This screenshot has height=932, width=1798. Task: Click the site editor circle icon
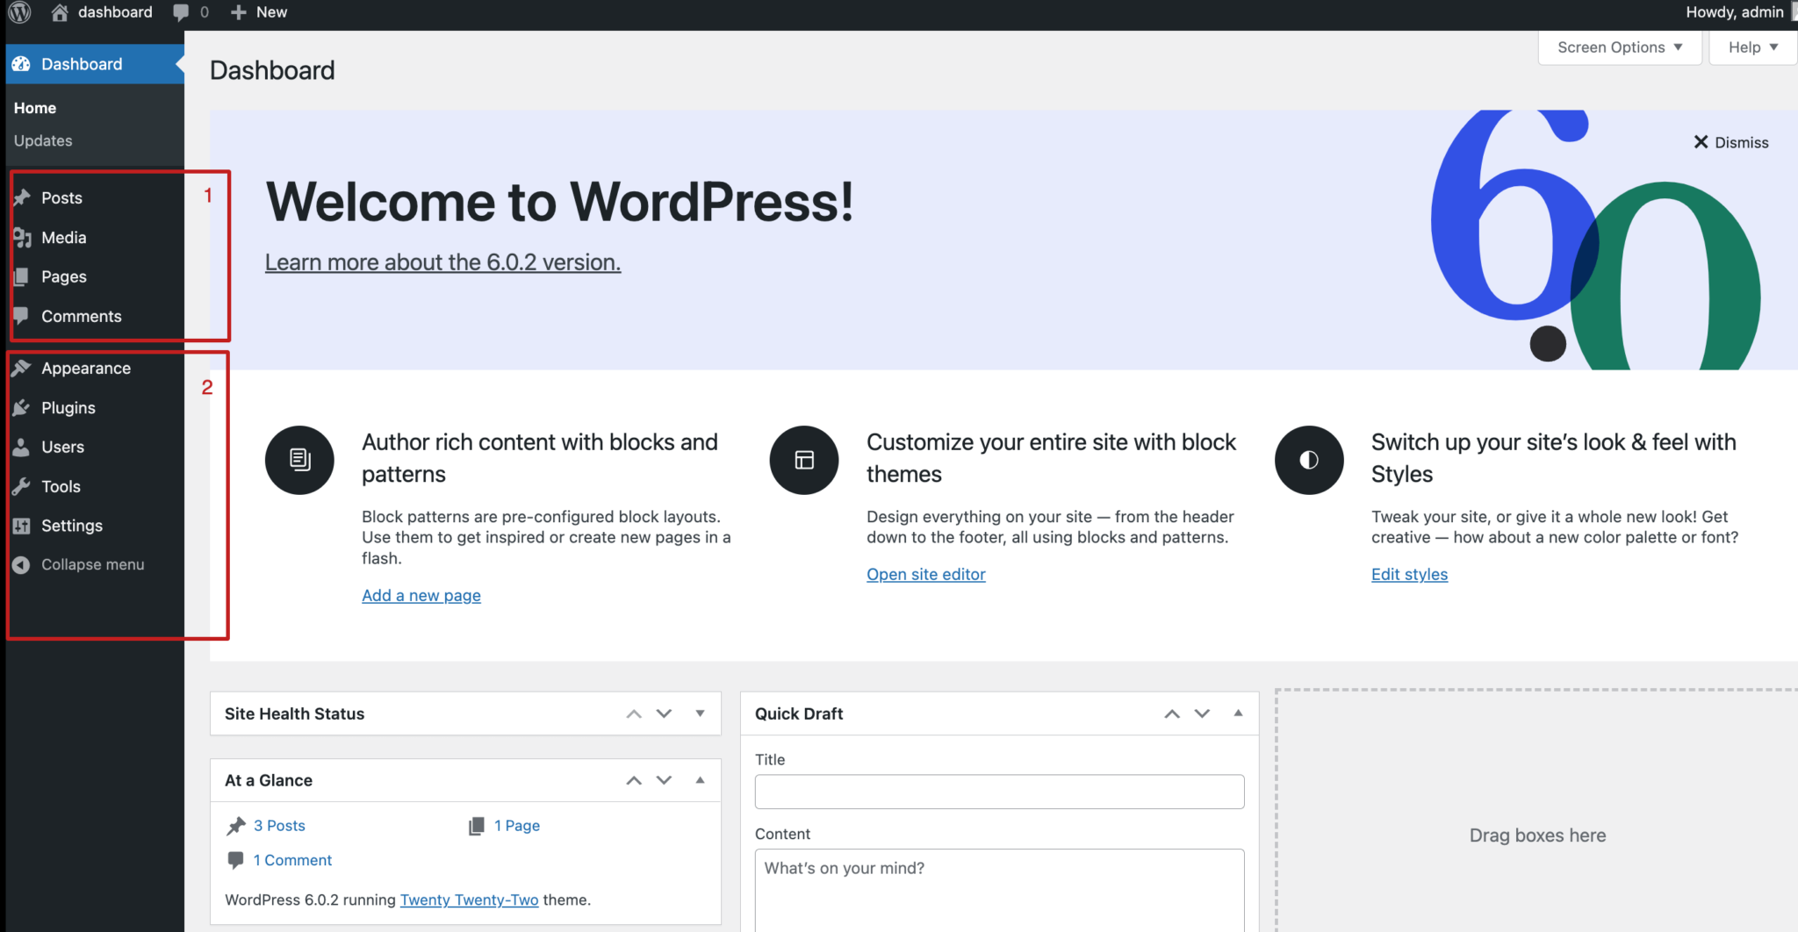point(802,460)
